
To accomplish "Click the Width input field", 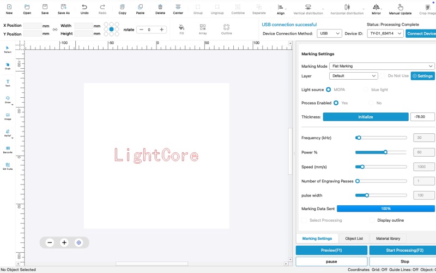I will [84, 26].
